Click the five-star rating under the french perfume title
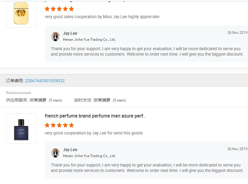248x184 pixels. click(59, 125)
